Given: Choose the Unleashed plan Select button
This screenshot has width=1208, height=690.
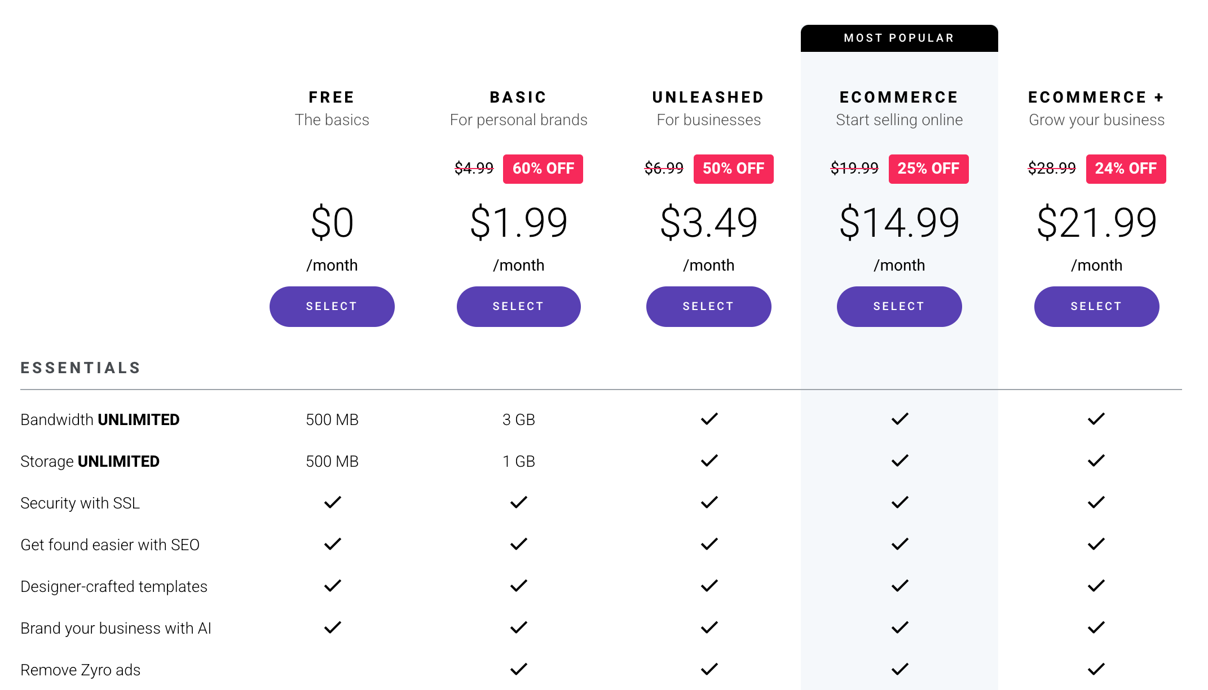Looking at the screenshot, I should click(x=708, y=306).
